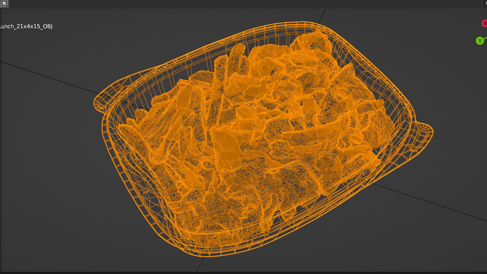Image resolution: width=487 pixels, height=274 pixels.
Task: Click the green Y axis gizmo
Action: click(480, 41)
